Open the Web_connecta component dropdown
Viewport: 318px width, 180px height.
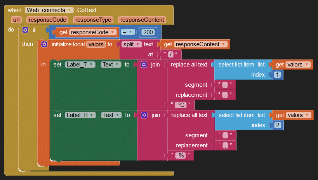[69, 10]
